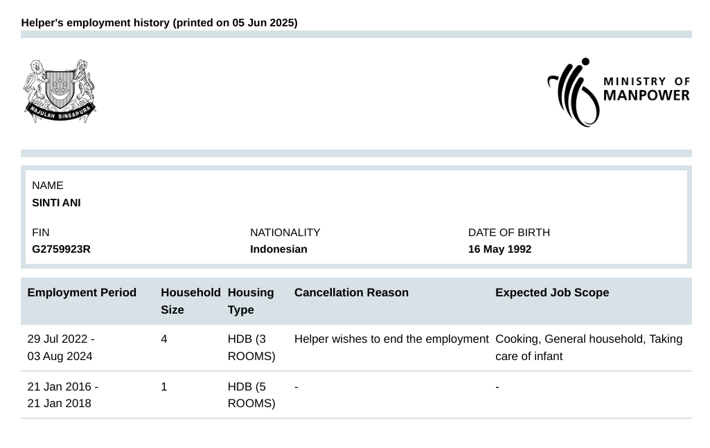The image size is (710, 448).
Task: Click the Cooking, General household job scope
Action: pos(589,348)
